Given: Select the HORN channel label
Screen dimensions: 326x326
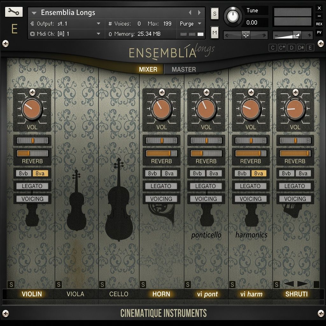Looking at the screenshot, I should click(161, 294).
